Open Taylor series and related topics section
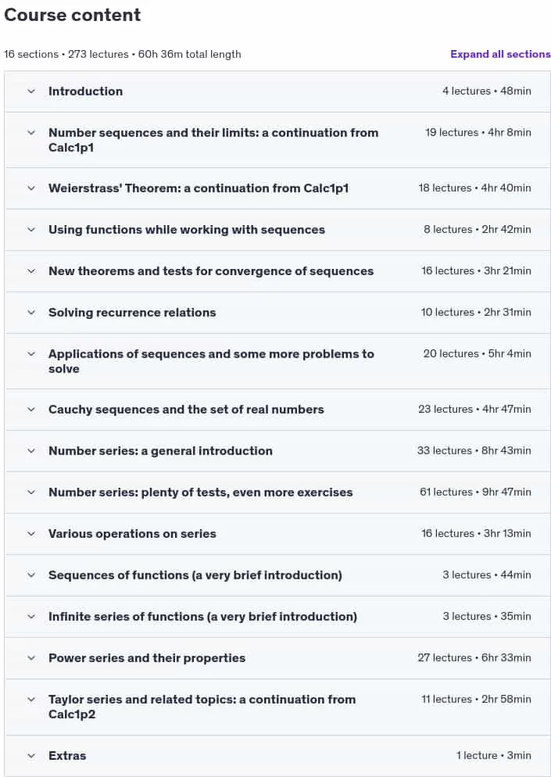The height and width of the screenshot is (777, 551). coord(202,707)
